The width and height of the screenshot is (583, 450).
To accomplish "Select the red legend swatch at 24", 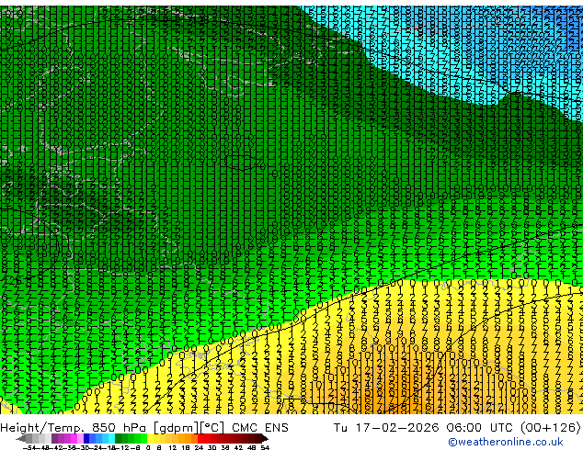I will (x=200, y=438).
